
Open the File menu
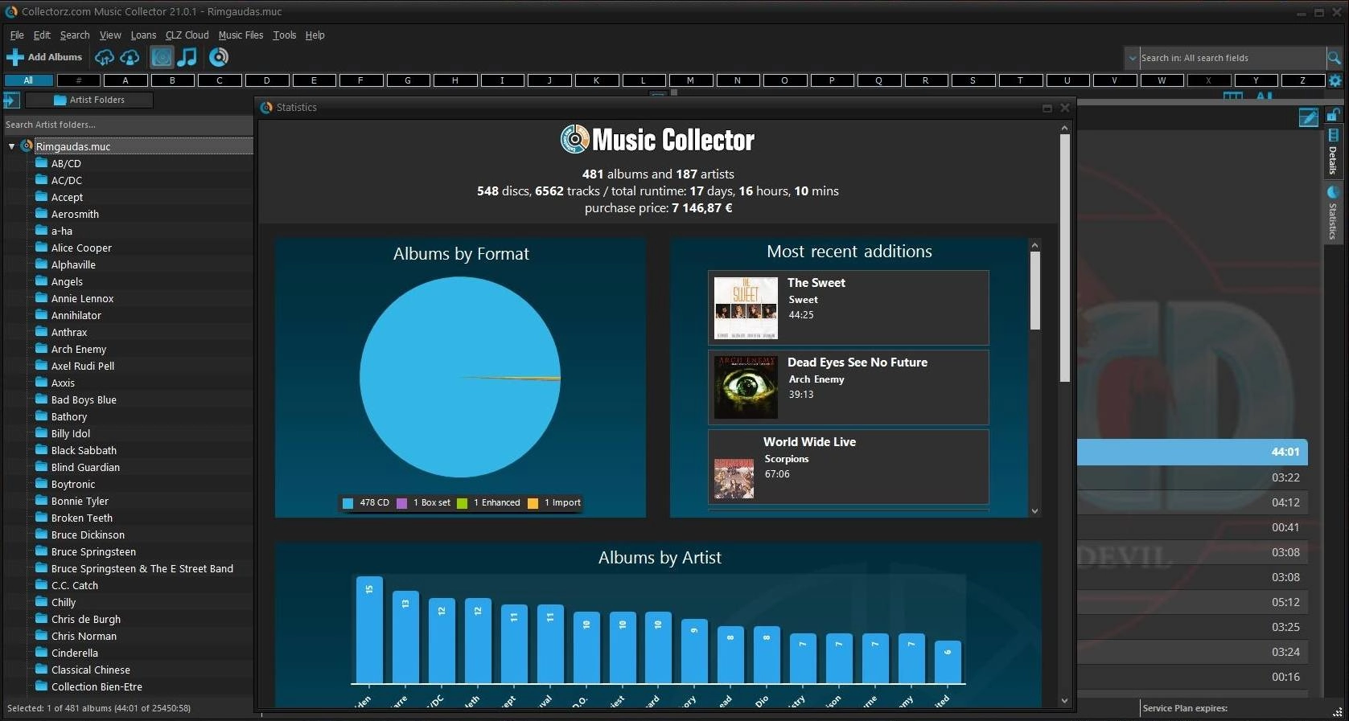(17, 35)
